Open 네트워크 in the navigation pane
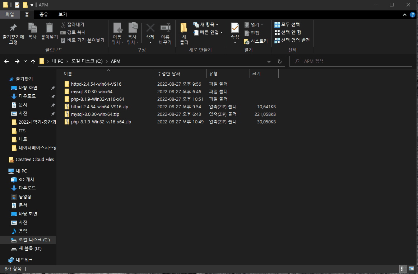This screenshot has width=418, height=274. pos(24,260)
